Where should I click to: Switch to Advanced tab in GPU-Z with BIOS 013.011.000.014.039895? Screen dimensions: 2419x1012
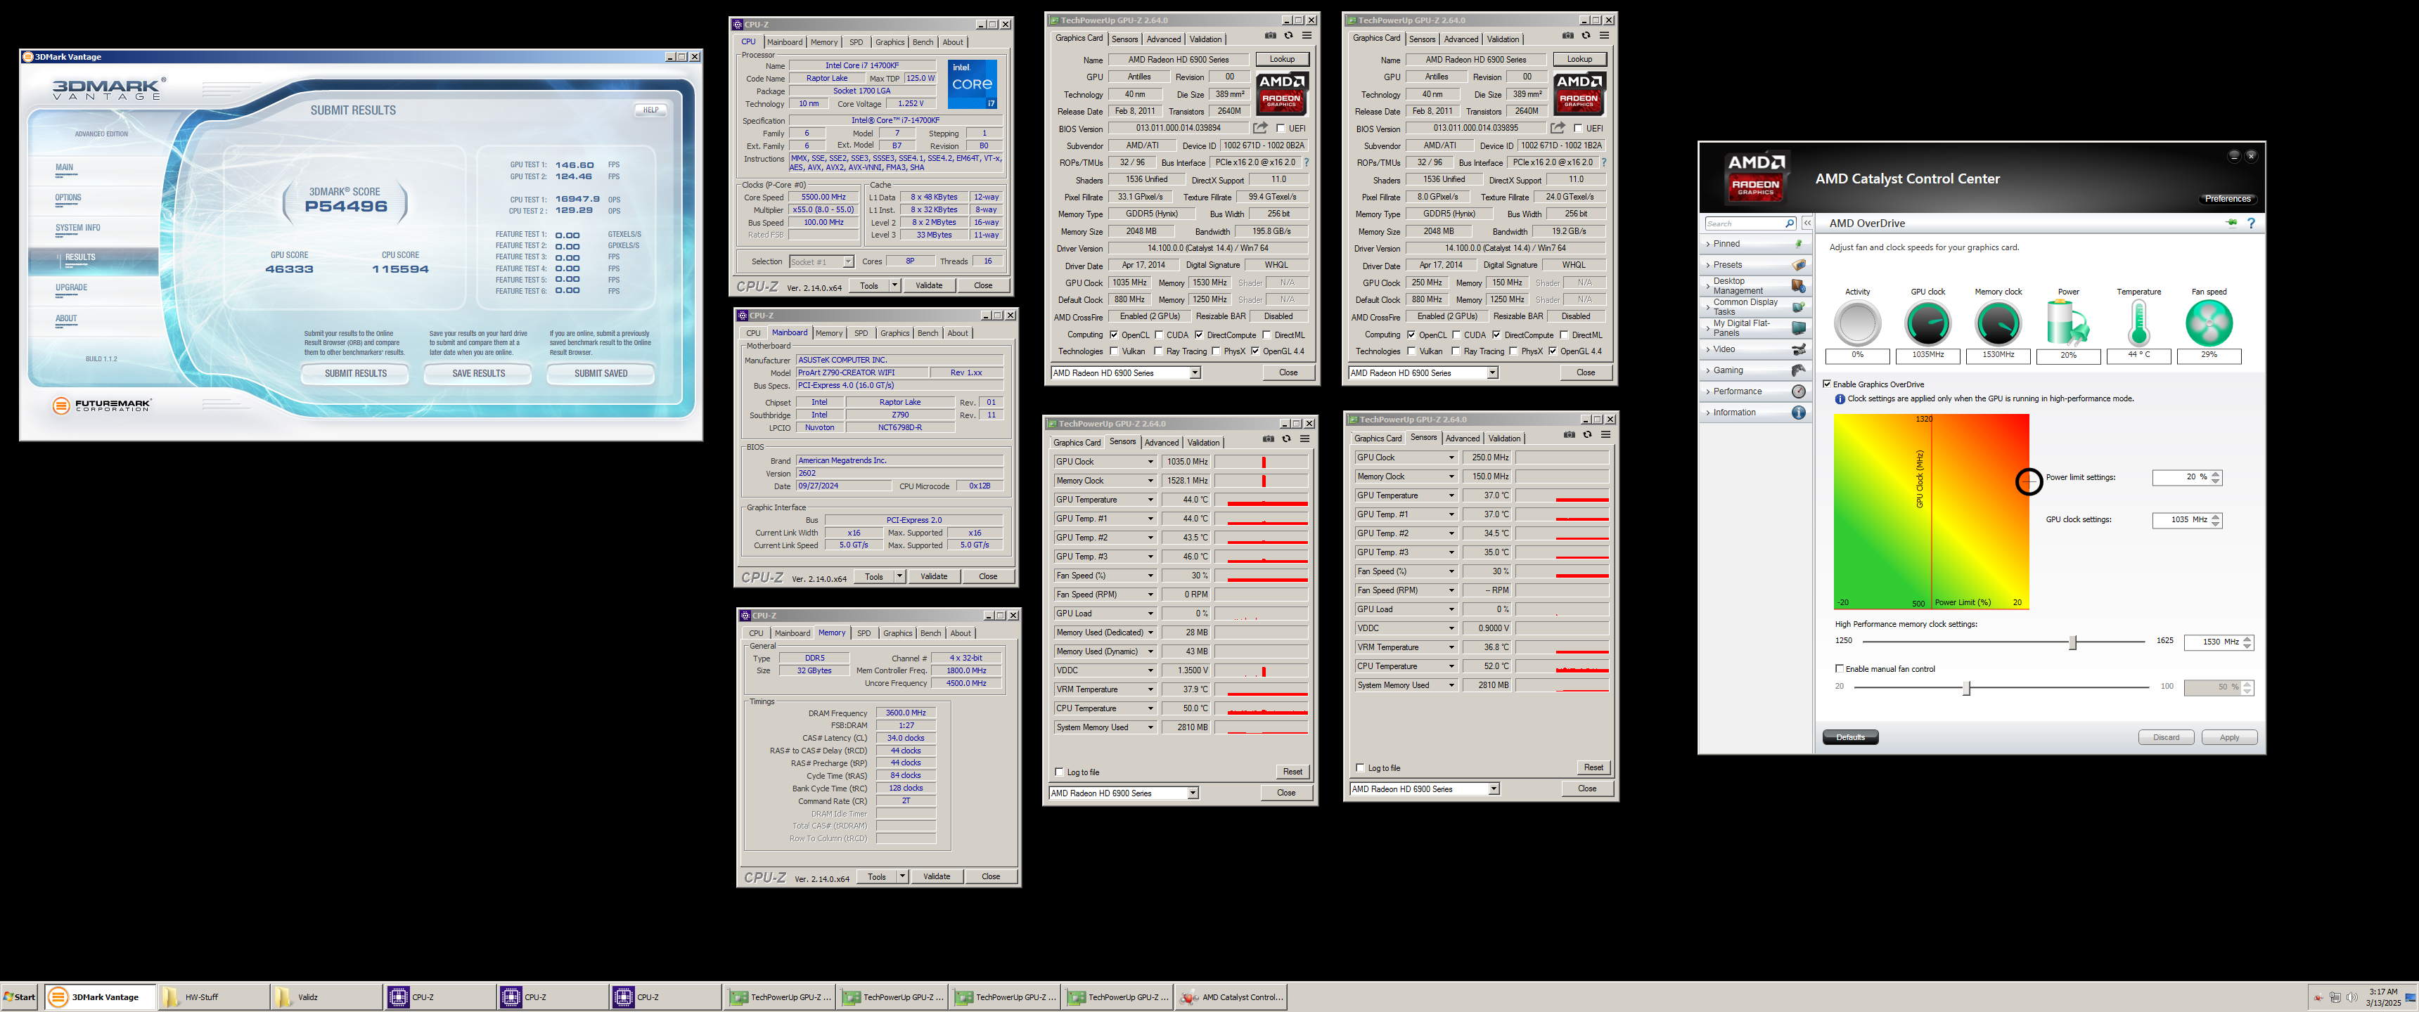[x=1461, y=39]
